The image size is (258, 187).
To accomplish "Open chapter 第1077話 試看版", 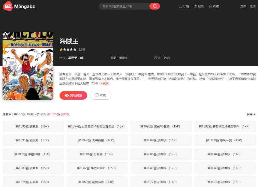I will point(161,182).
